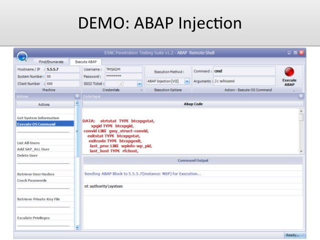Click scroll down arrow of Abap Code area
This screenshot has width=320, height=240.
[301, 151]
